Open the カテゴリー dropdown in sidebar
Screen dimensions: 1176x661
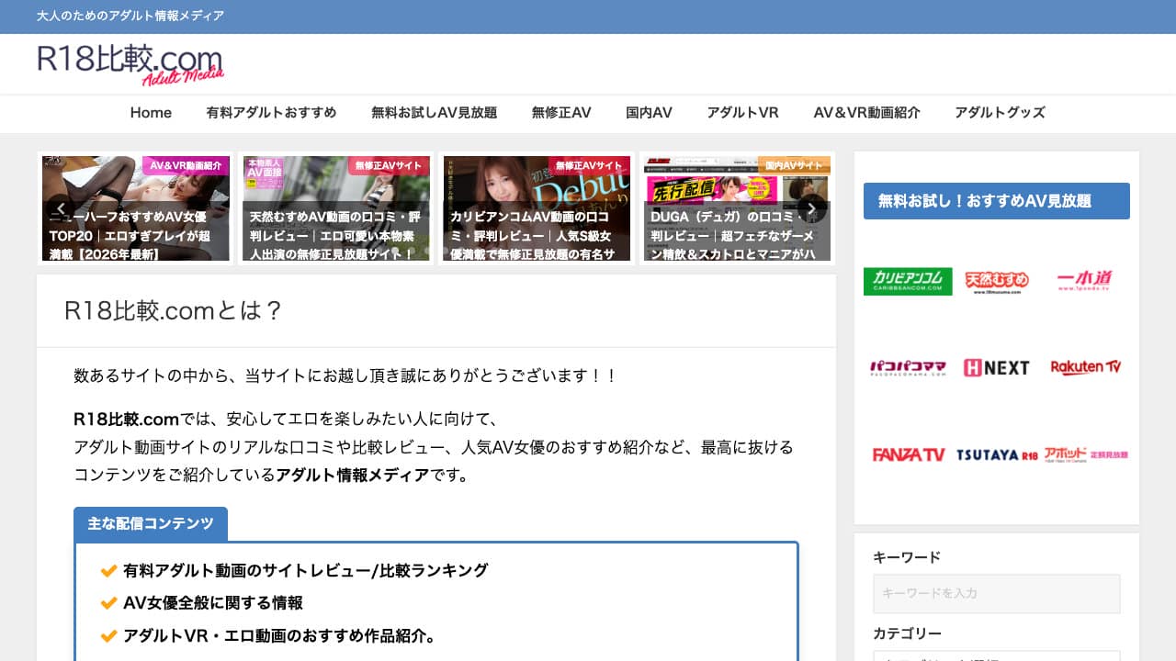point(997,655)
